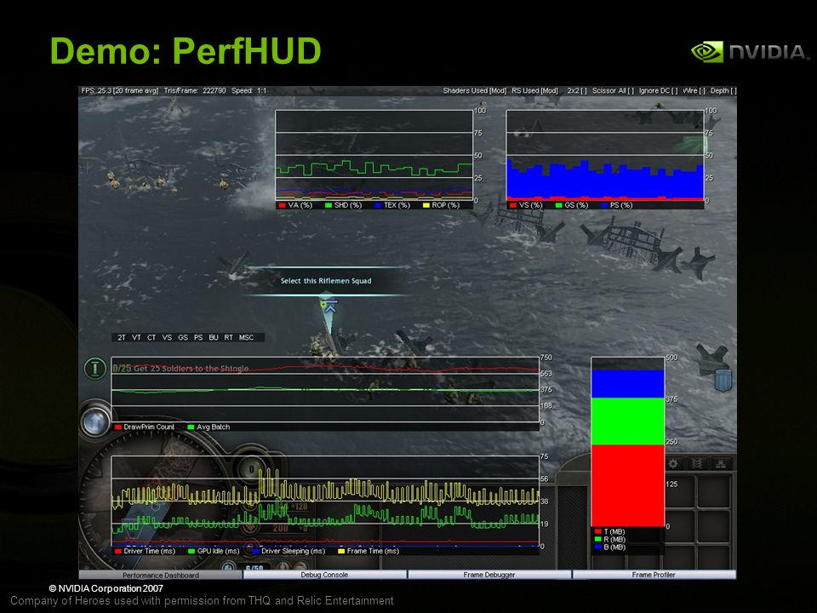Open the gear icon in command panel

[x=673, y=464]
